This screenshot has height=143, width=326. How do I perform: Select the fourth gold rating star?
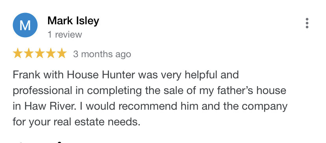[x=51, y=53]
